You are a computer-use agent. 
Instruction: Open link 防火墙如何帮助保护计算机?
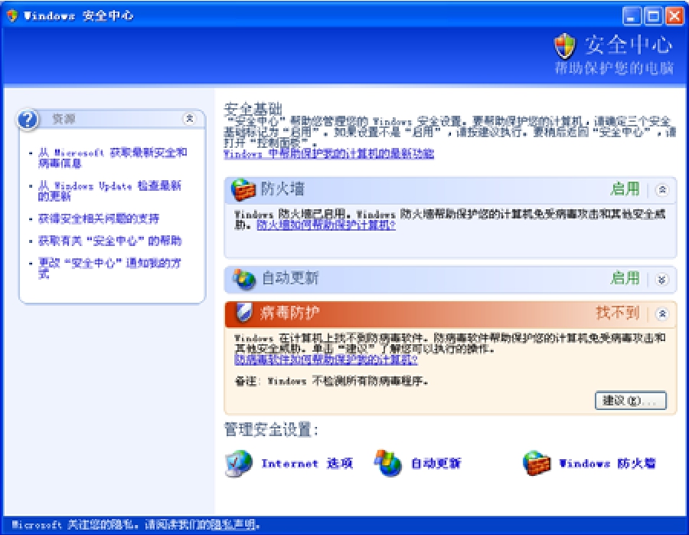tap(326, 225)
